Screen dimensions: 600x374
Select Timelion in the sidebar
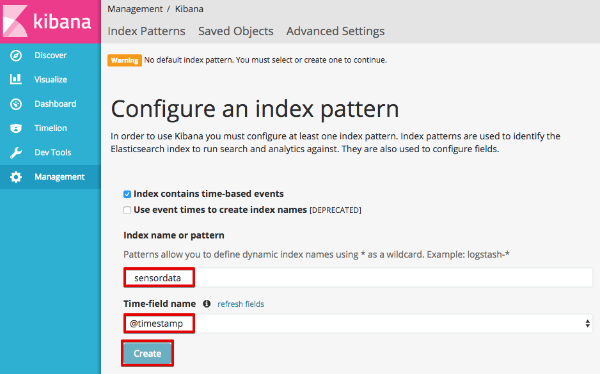[51, 128]
